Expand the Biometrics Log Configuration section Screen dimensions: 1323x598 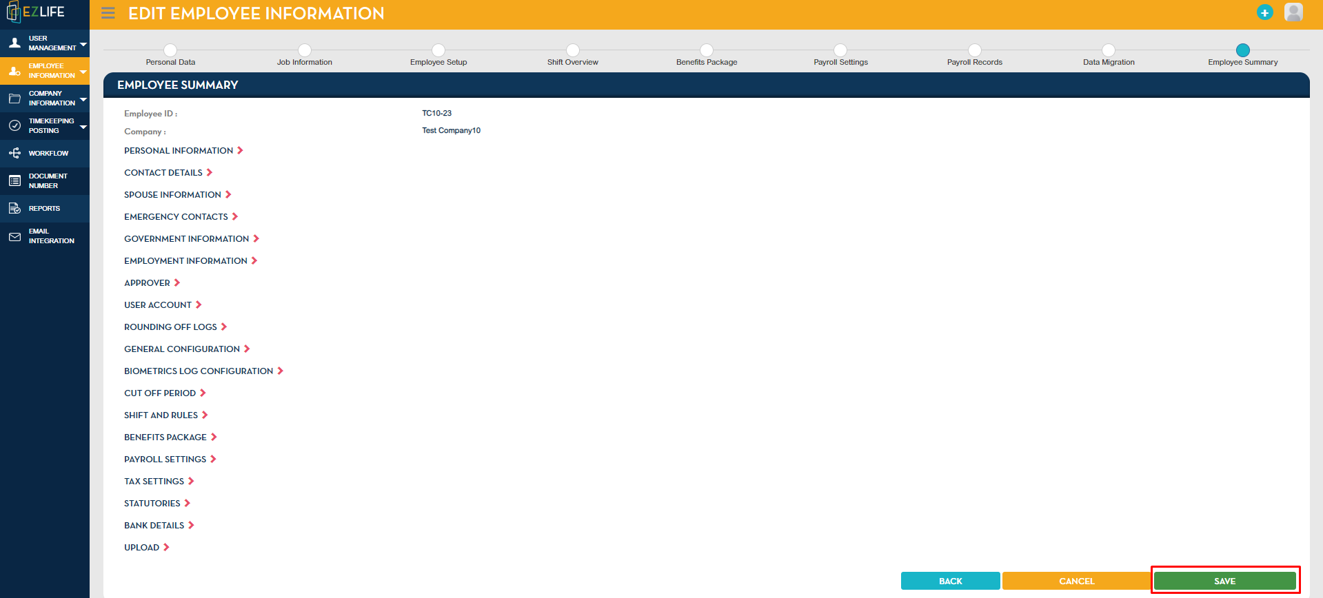click(204, 371)
